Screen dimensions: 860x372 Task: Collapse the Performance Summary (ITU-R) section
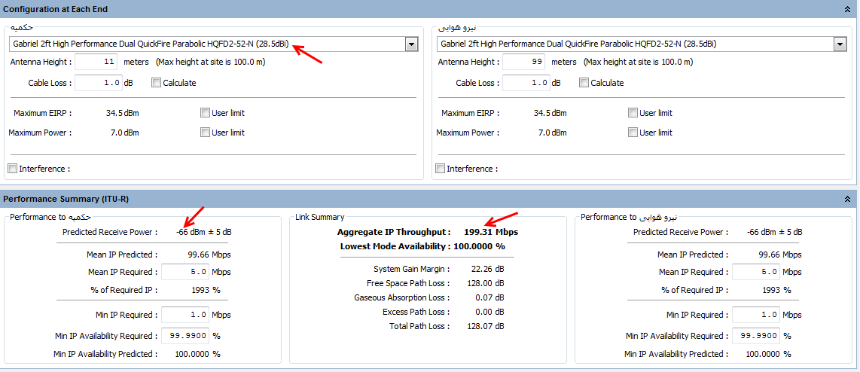849,199
